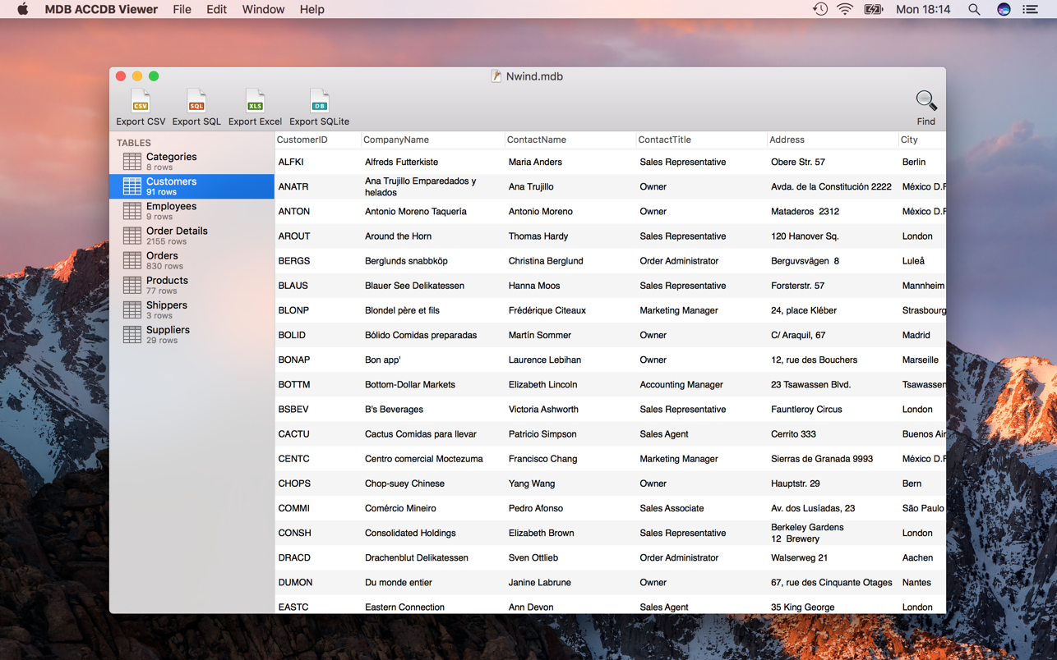Image resolution: width=1057 pixels, height=660 pixels.
Task: Select the Employees table
Action: 172,210
